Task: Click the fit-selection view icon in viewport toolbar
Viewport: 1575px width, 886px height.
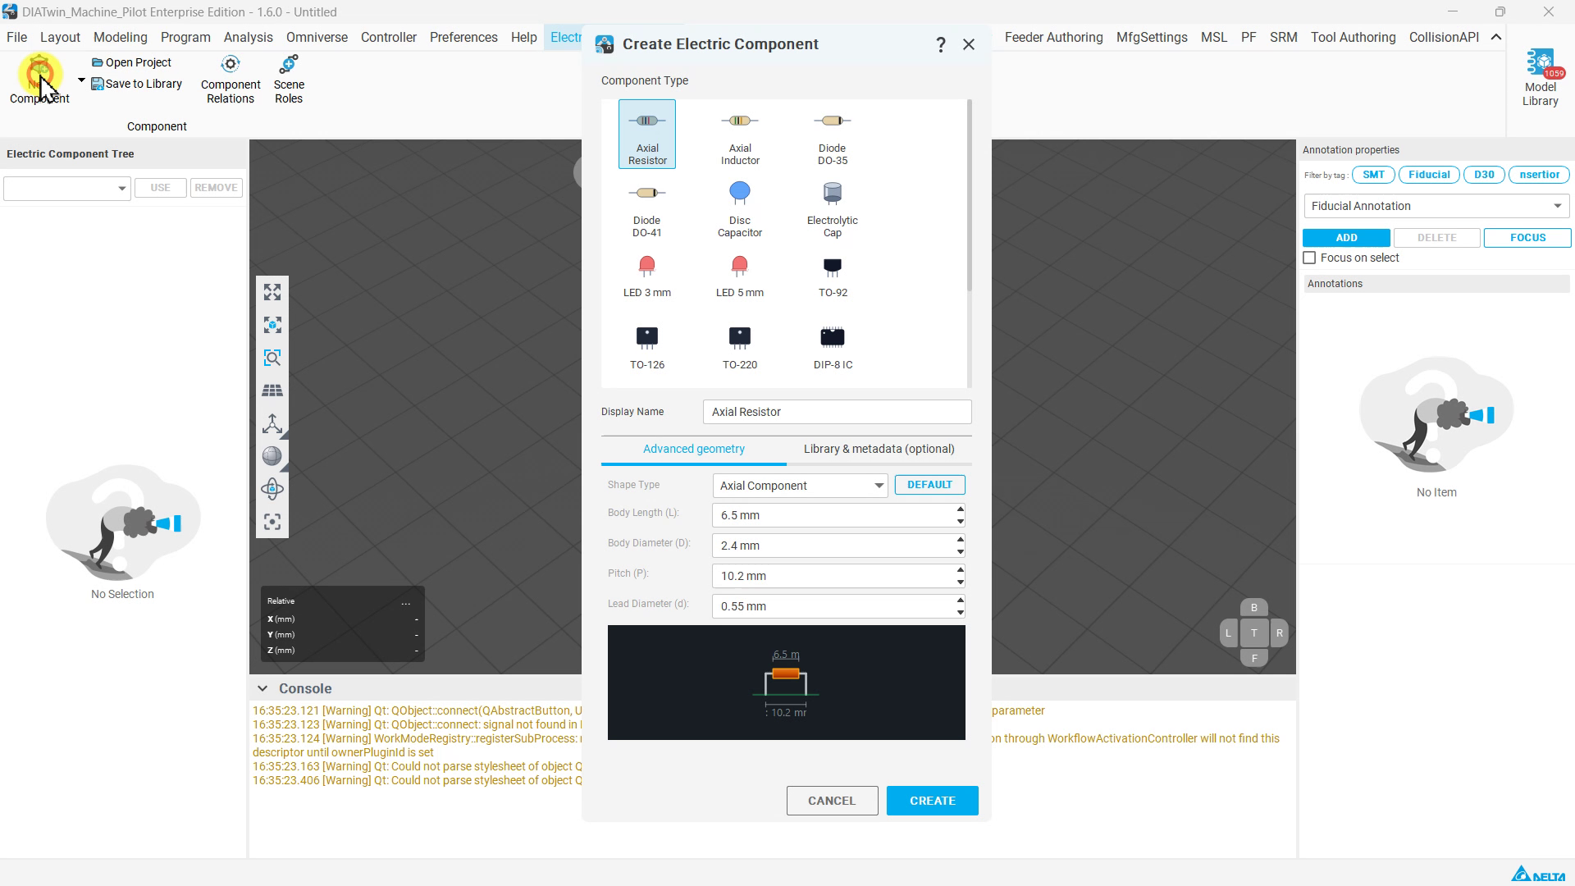Action: (272, 325)
